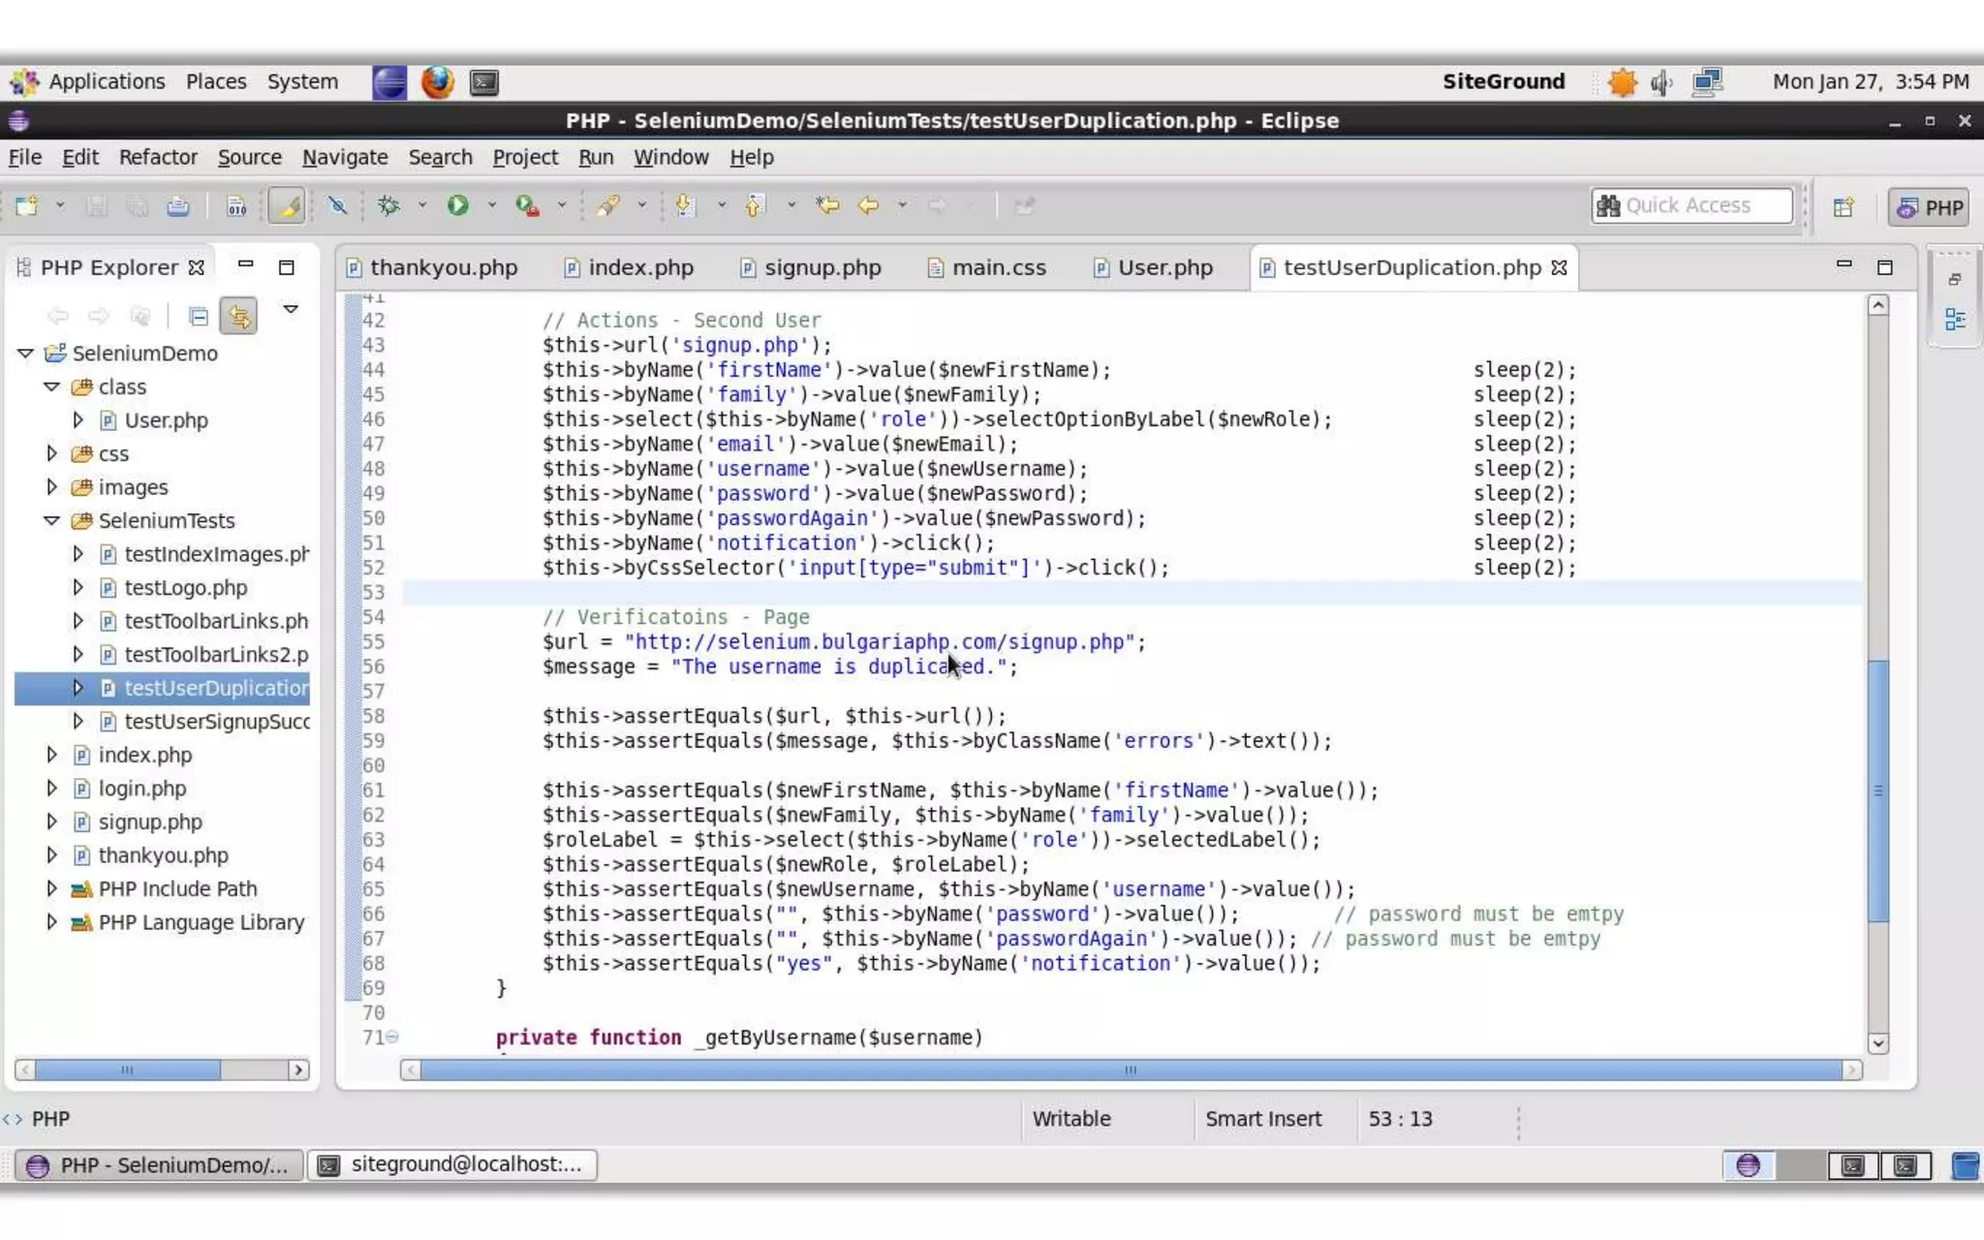Image resolution: width=1984 pixels, height=1240 pixels.
Task: Click the editor vertical scrollbar thumb
Action: [x=1877, y=790]
